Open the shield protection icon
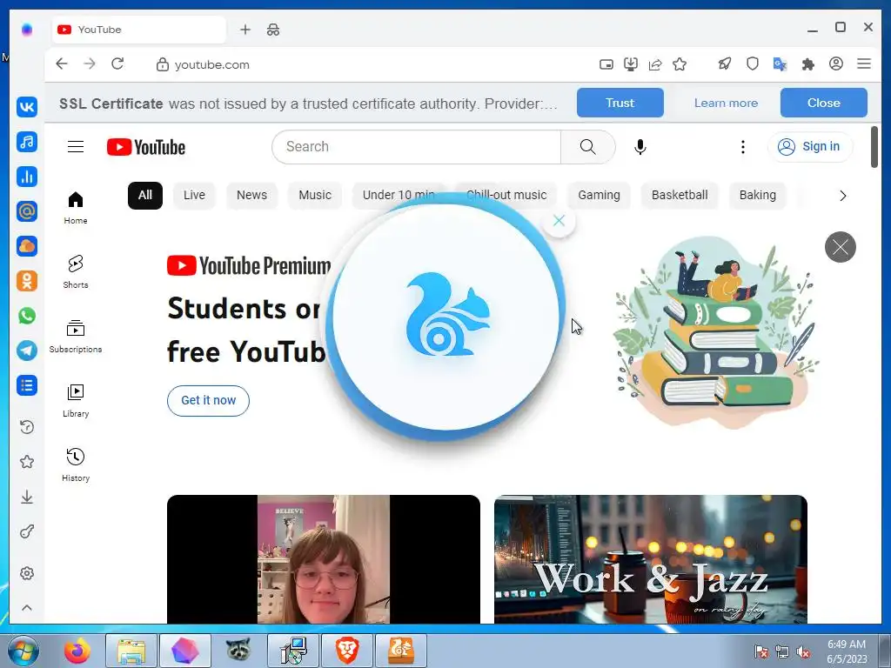Image resolution: width=891 pixels, height=668 pixels. pos(753,63)
